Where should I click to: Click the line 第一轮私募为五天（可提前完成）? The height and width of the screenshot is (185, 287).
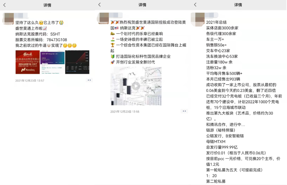click(x=234, y=170)
